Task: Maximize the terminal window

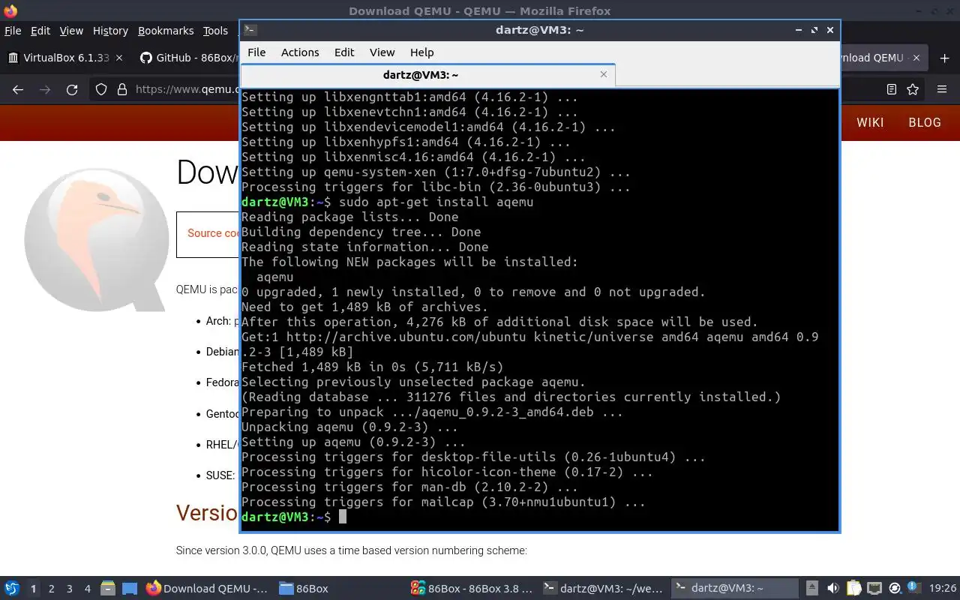Action: click(x=814, y=30)
